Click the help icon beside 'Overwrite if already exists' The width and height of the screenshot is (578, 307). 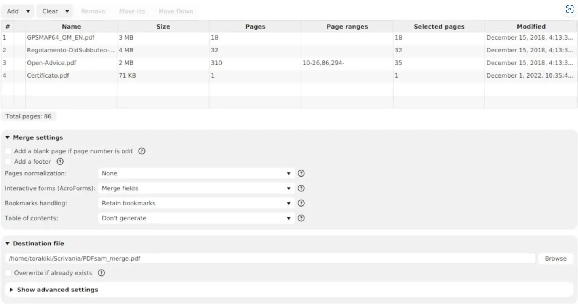[x=101, y=273]
